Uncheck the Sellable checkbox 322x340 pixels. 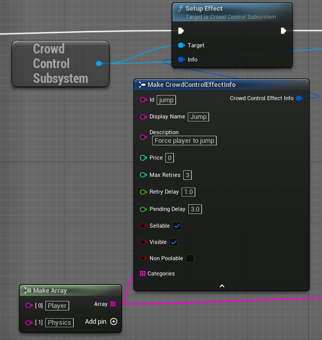pyautogui.click(x=177, y=226)
